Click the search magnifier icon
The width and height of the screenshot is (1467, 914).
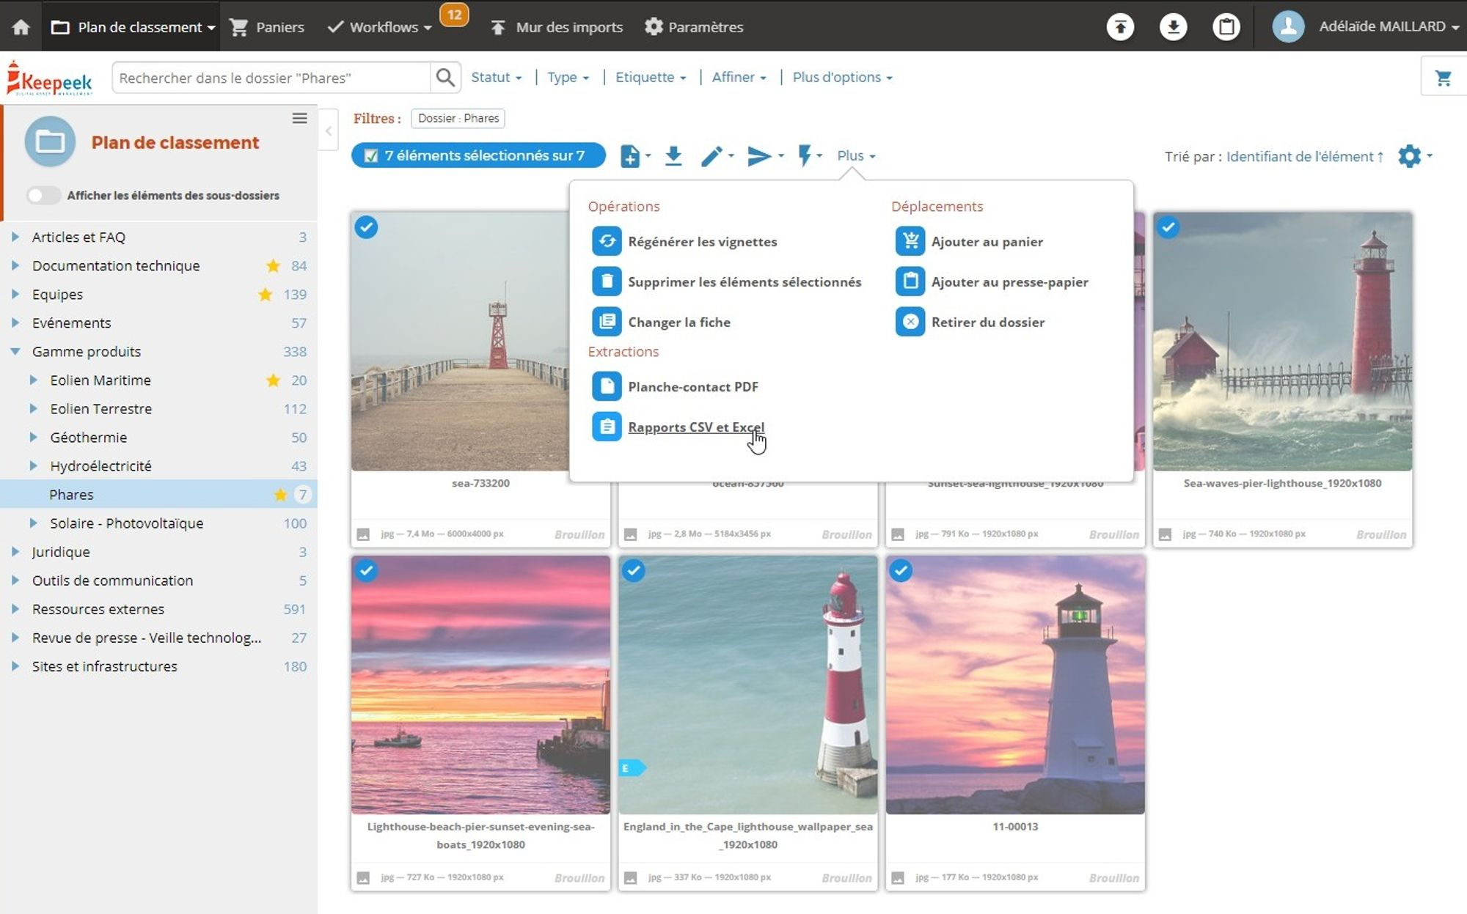pyautogui.click(x=445, y=78)
